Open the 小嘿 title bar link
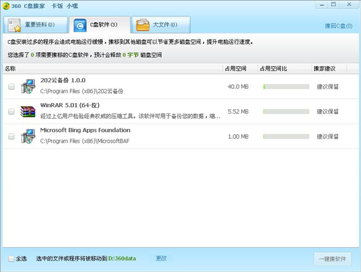The image size is (361, 272). (72, 6)
